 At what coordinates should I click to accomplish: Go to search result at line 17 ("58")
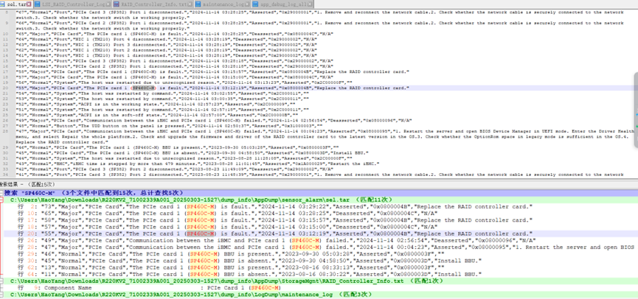[x=275, y=220]
